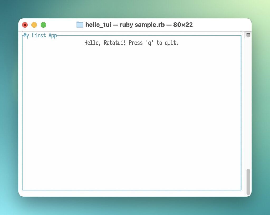
Task: Click the bottom border of the TUI box
Action: point(132,190)
